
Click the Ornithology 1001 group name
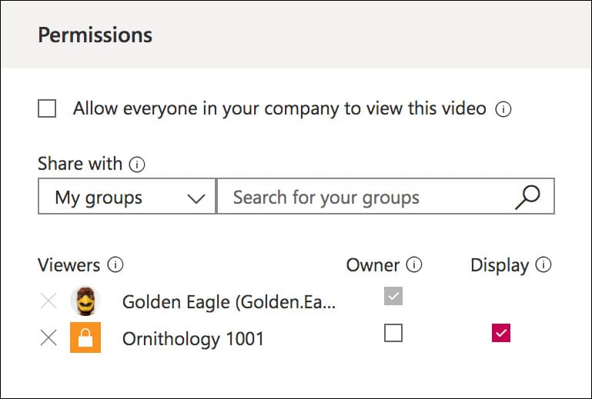[x=192, y=339]
